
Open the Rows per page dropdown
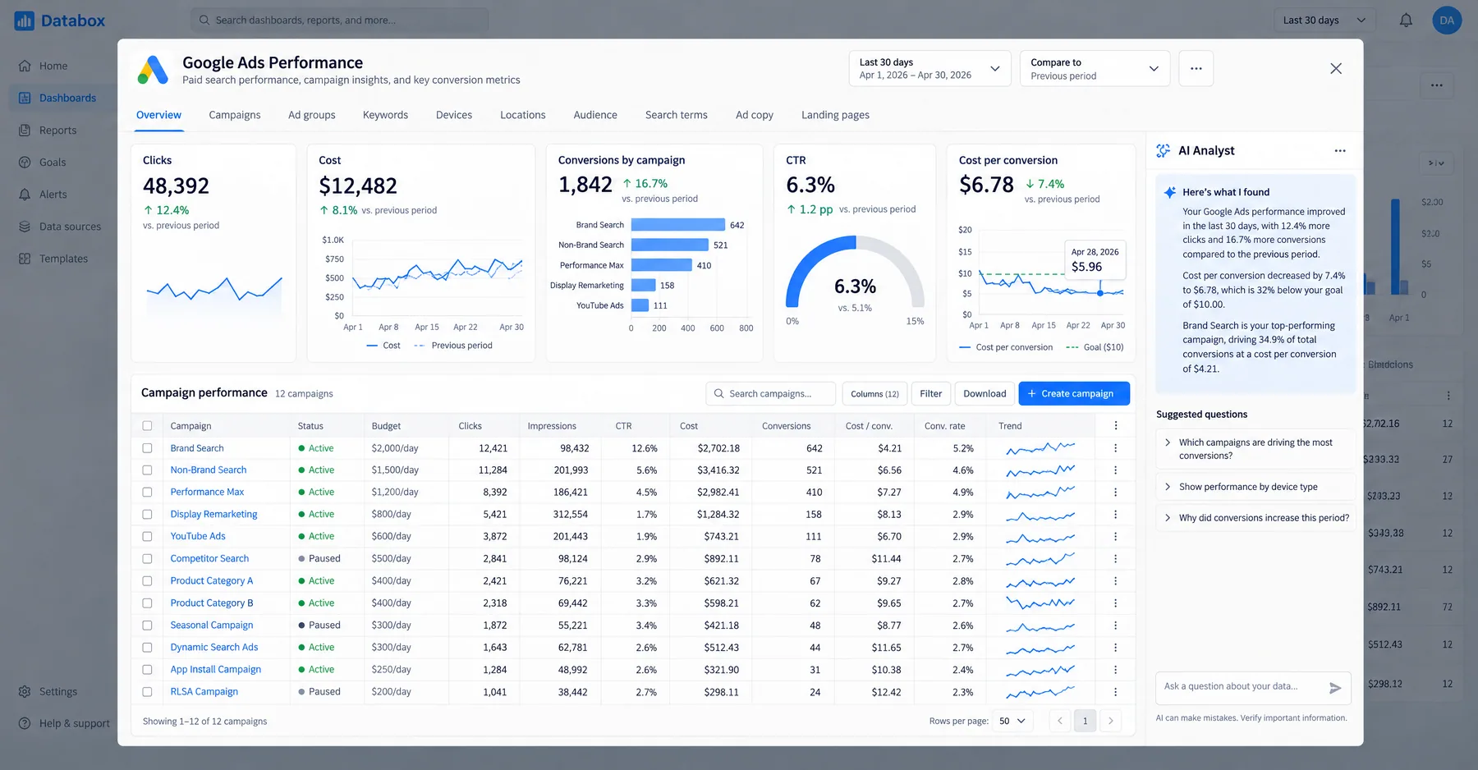click(x=1012, y=721)
